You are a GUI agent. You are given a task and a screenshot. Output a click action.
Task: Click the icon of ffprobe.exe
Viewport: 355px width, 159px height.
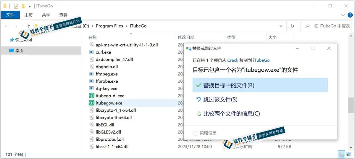click(x=91, y=81)
